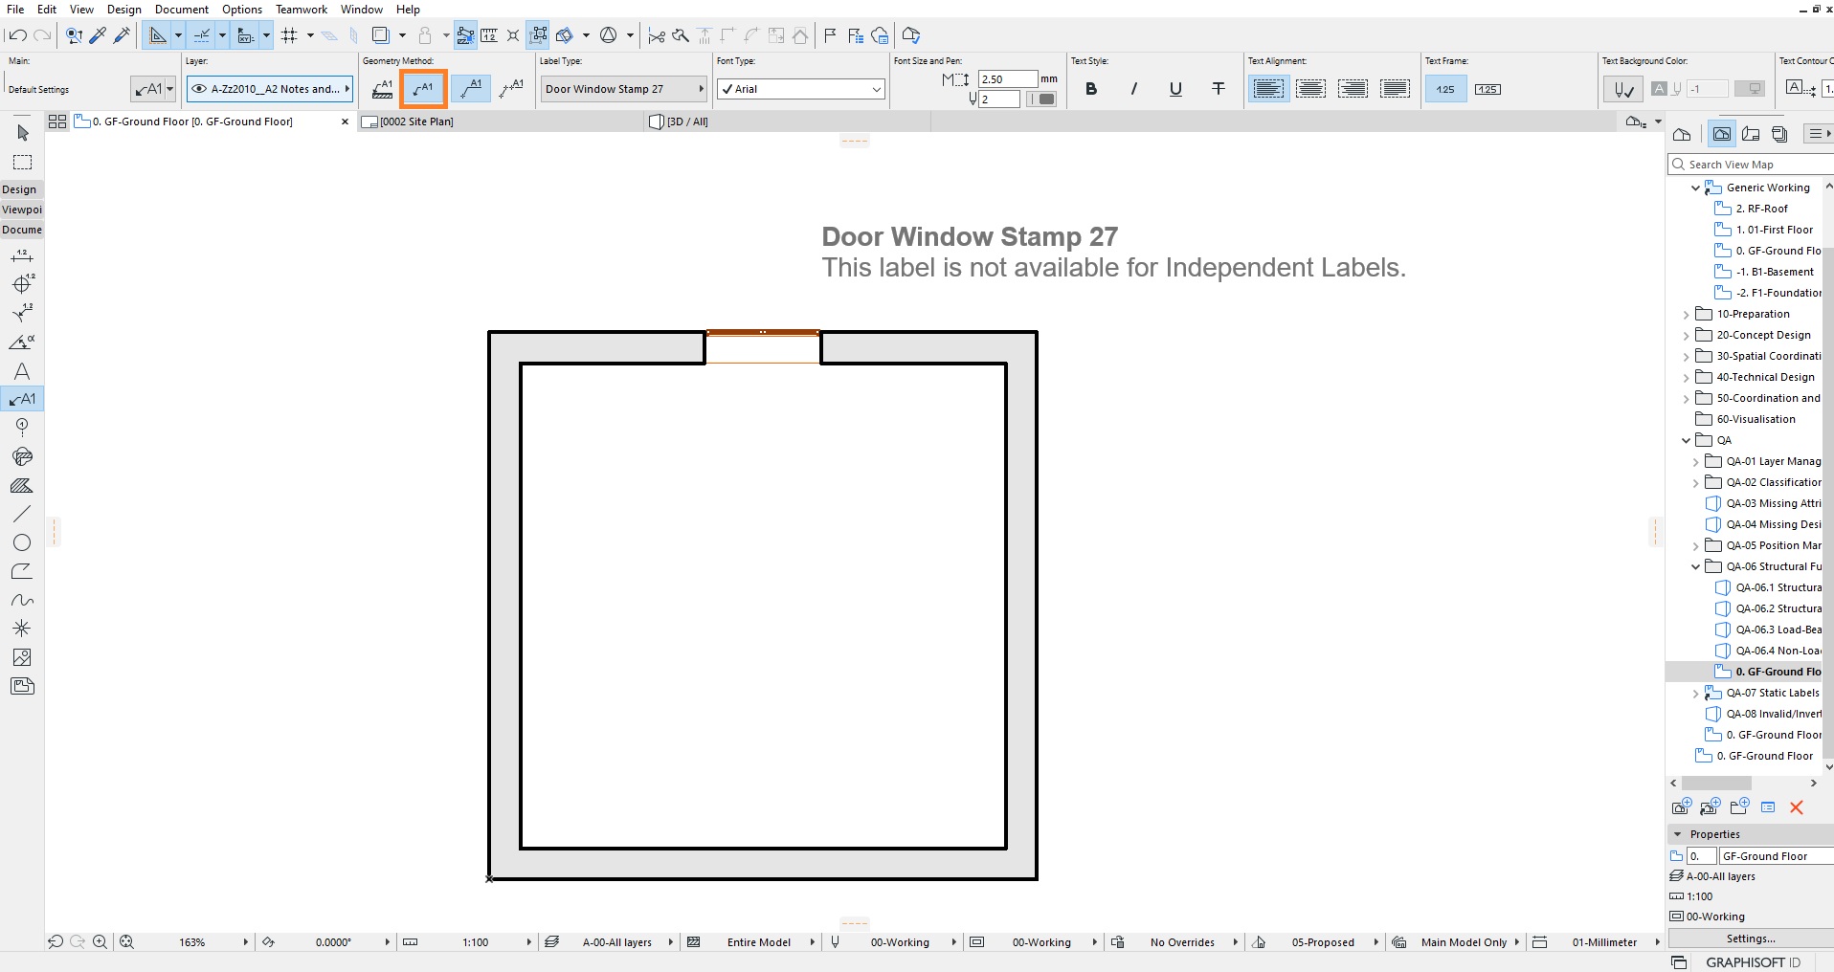The height and width of the screenshot is (972, 1834).
Task: Click the pen color swatch beside pen number
Action: [1041, 99]
